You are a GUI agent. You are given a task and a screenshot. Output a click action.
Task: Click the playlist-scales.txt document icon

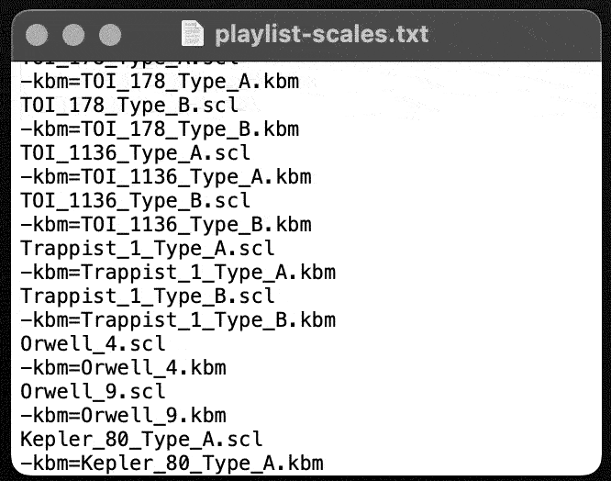coord(193,34)
